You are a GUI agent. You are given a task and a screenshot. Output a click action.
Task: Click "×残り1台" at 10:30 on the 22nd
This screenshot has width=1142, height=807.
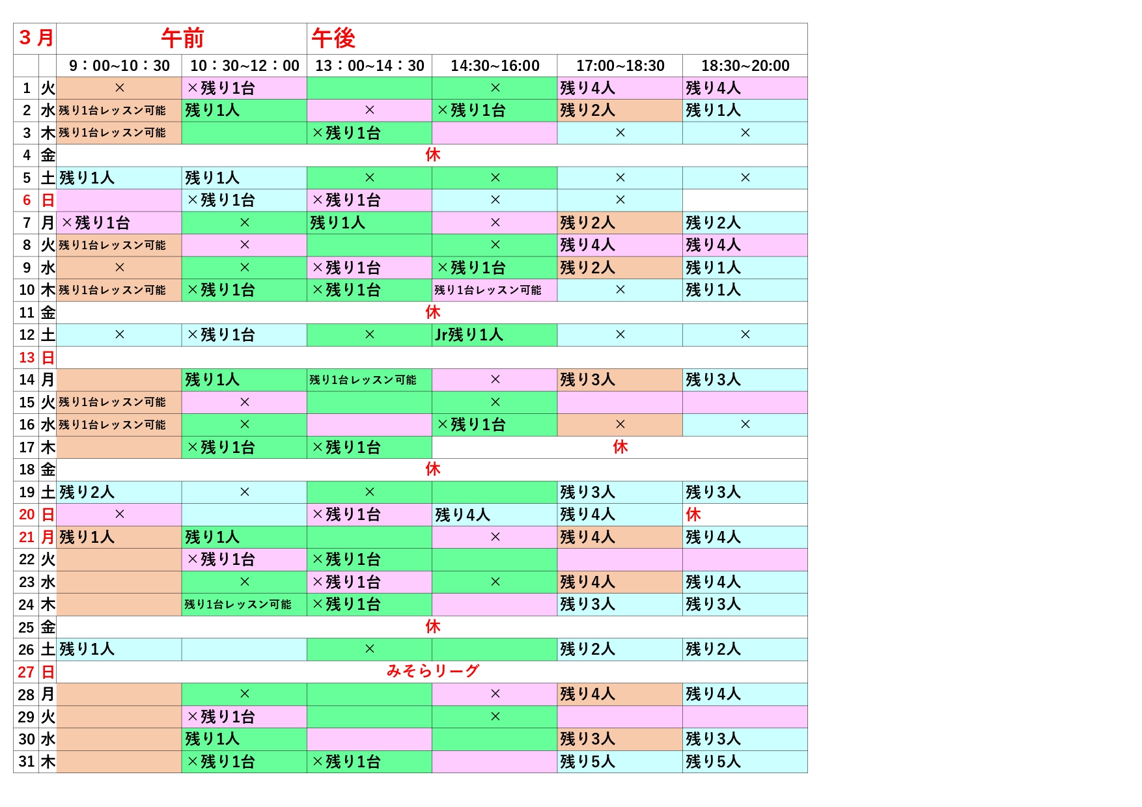221,560
